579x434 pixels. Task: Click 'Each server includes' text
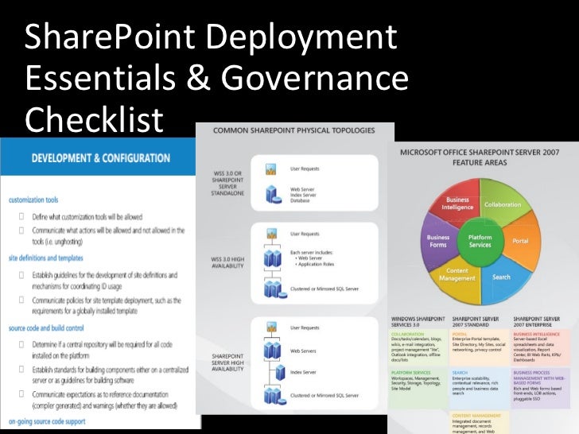tap(311, 253)
